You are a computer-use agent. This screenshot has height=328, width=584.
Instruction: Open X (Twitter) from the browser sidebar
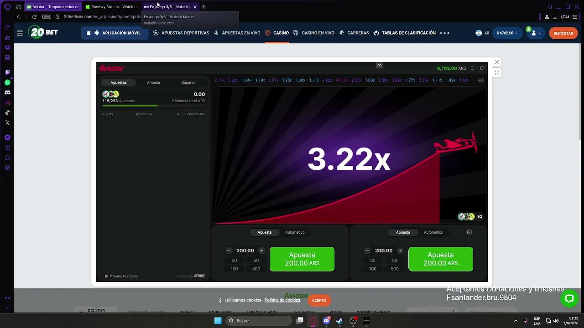pyautogui.click(x=7, y=123)
